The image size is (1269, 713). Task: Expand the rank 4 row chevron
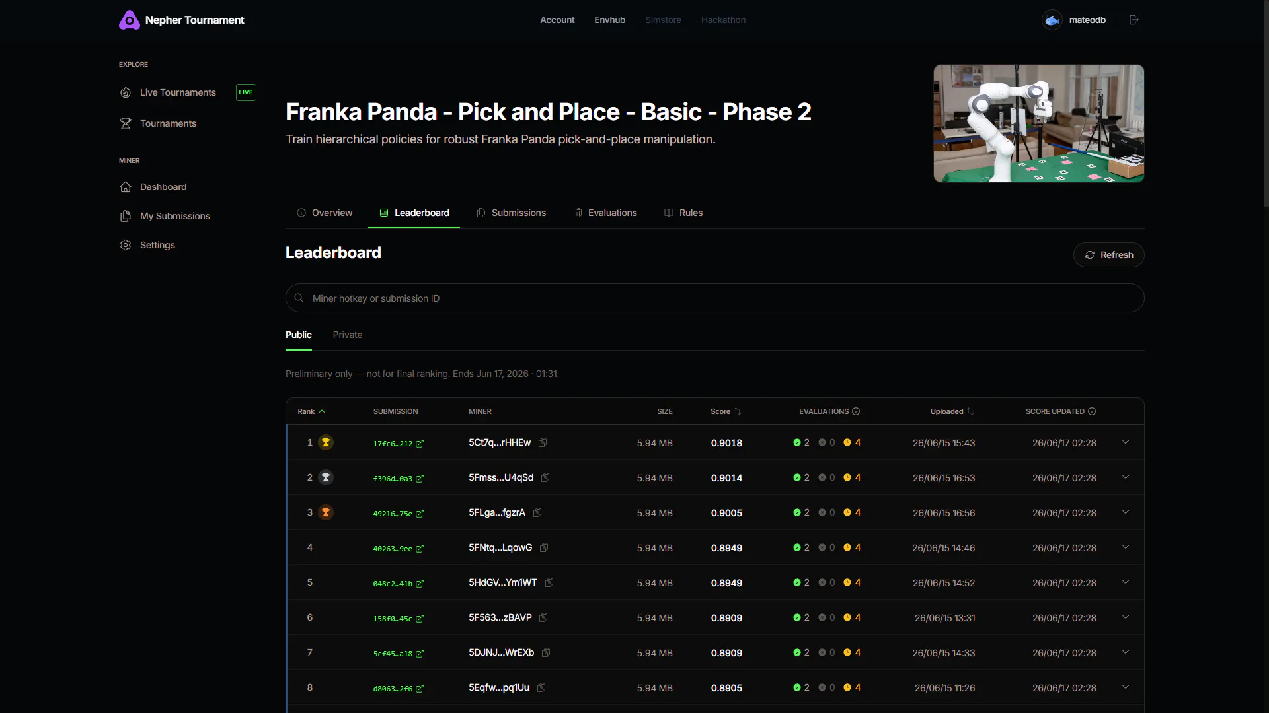click(x=1126, y=547)
